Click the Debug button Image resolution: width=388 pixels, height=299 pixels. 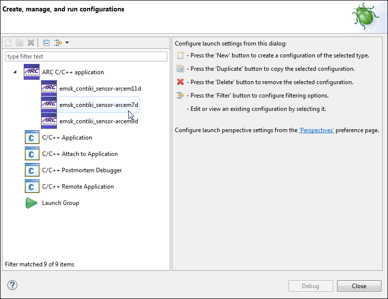point(311,286)
